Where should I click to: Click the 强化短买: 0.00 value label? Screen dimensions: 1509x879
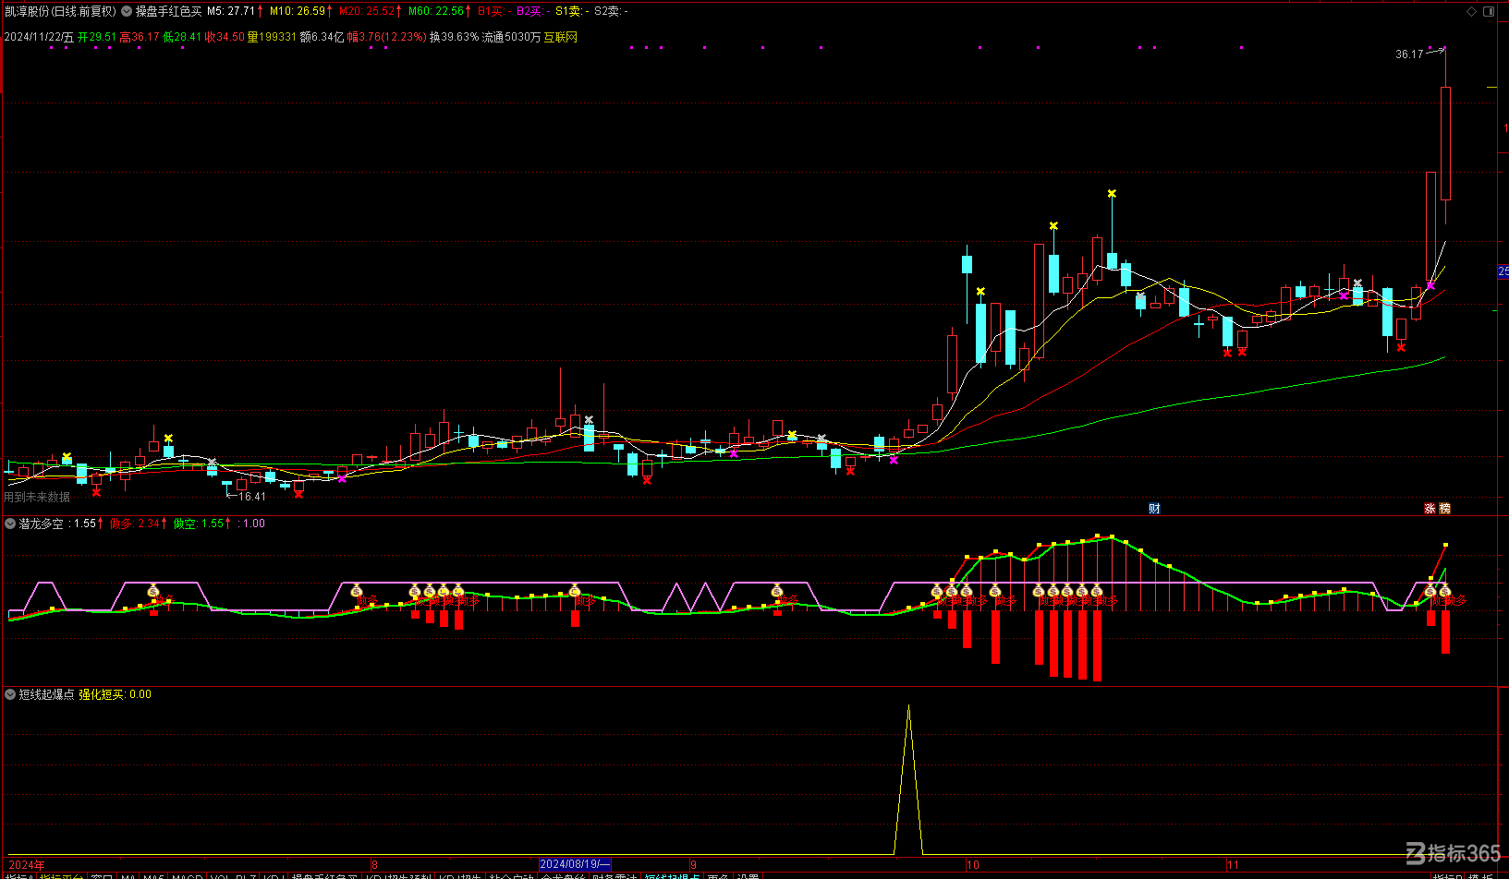click(x=115, y=694)
